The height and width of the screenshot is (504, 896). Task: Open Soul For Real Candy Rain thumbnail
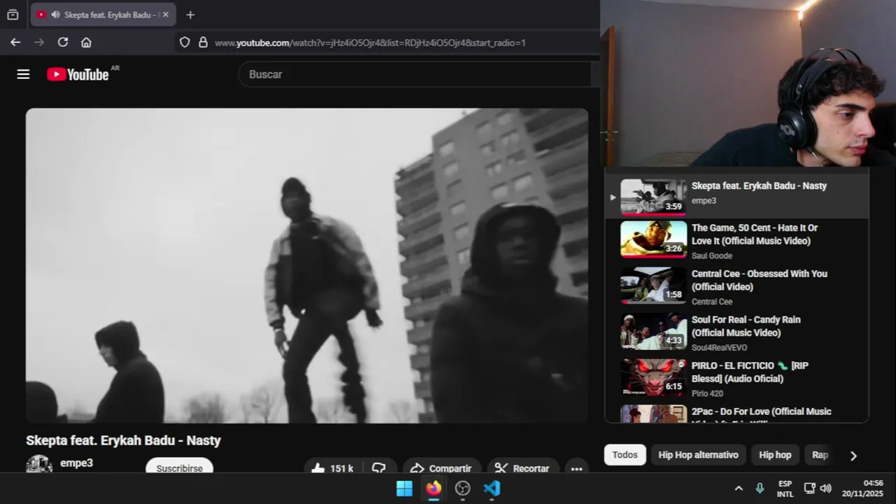pyautogui.click(x=654, y=331)
